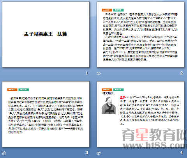Click the orange tag on slide 4

pos(107,90)
